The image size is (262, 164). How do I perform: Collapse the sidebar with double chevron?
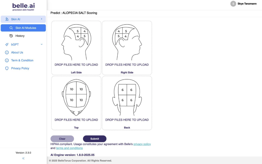[x=23, y=158]
